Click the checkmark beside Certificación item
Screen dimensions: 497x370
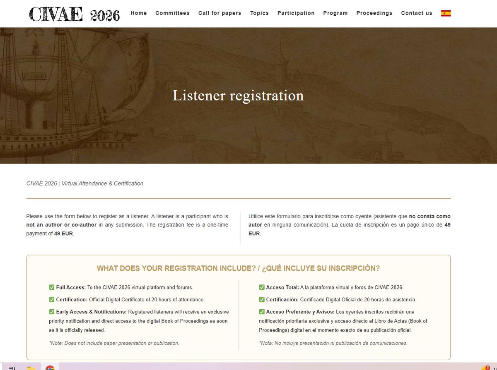(262, 300)
